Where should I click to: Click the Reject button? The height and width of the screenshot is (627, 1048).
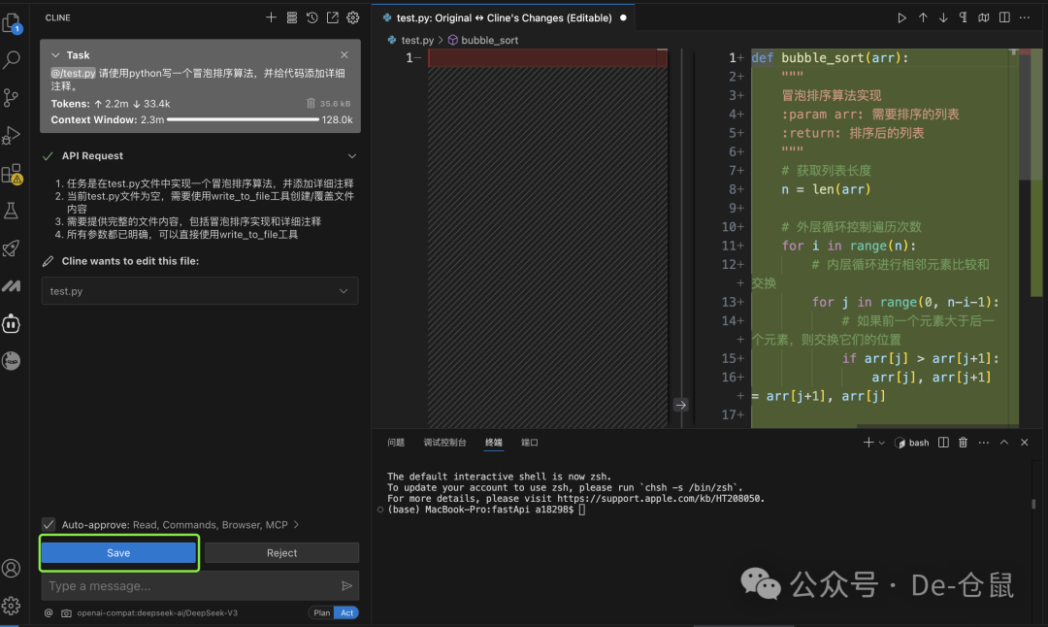tap(281, 552)
